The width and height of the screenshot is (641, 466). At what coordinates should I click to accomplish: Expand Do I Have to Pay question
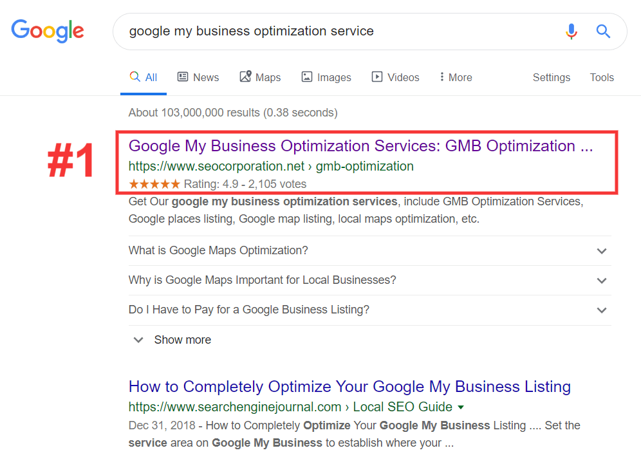pyautogui.click(x=370, y=310)
